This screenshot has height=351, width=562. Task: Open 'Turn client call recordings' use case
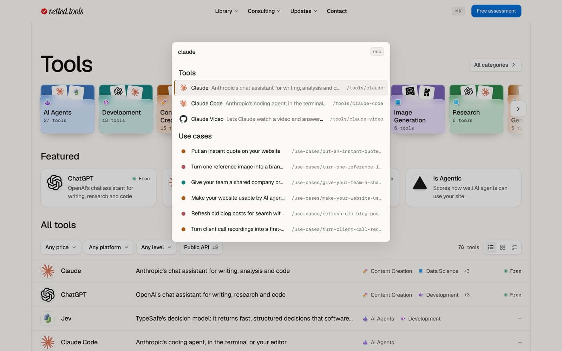[281, 229]
